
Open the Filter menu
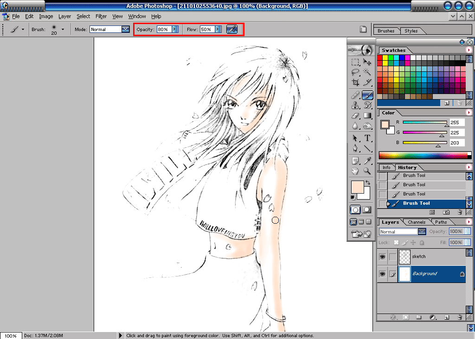[x=101, y=16]
